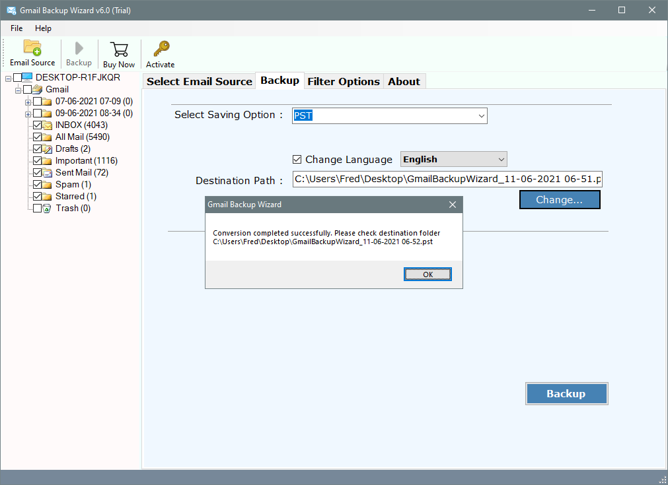Click the Important folder icon
Screen dimensions: 668x485
(47, 161)
